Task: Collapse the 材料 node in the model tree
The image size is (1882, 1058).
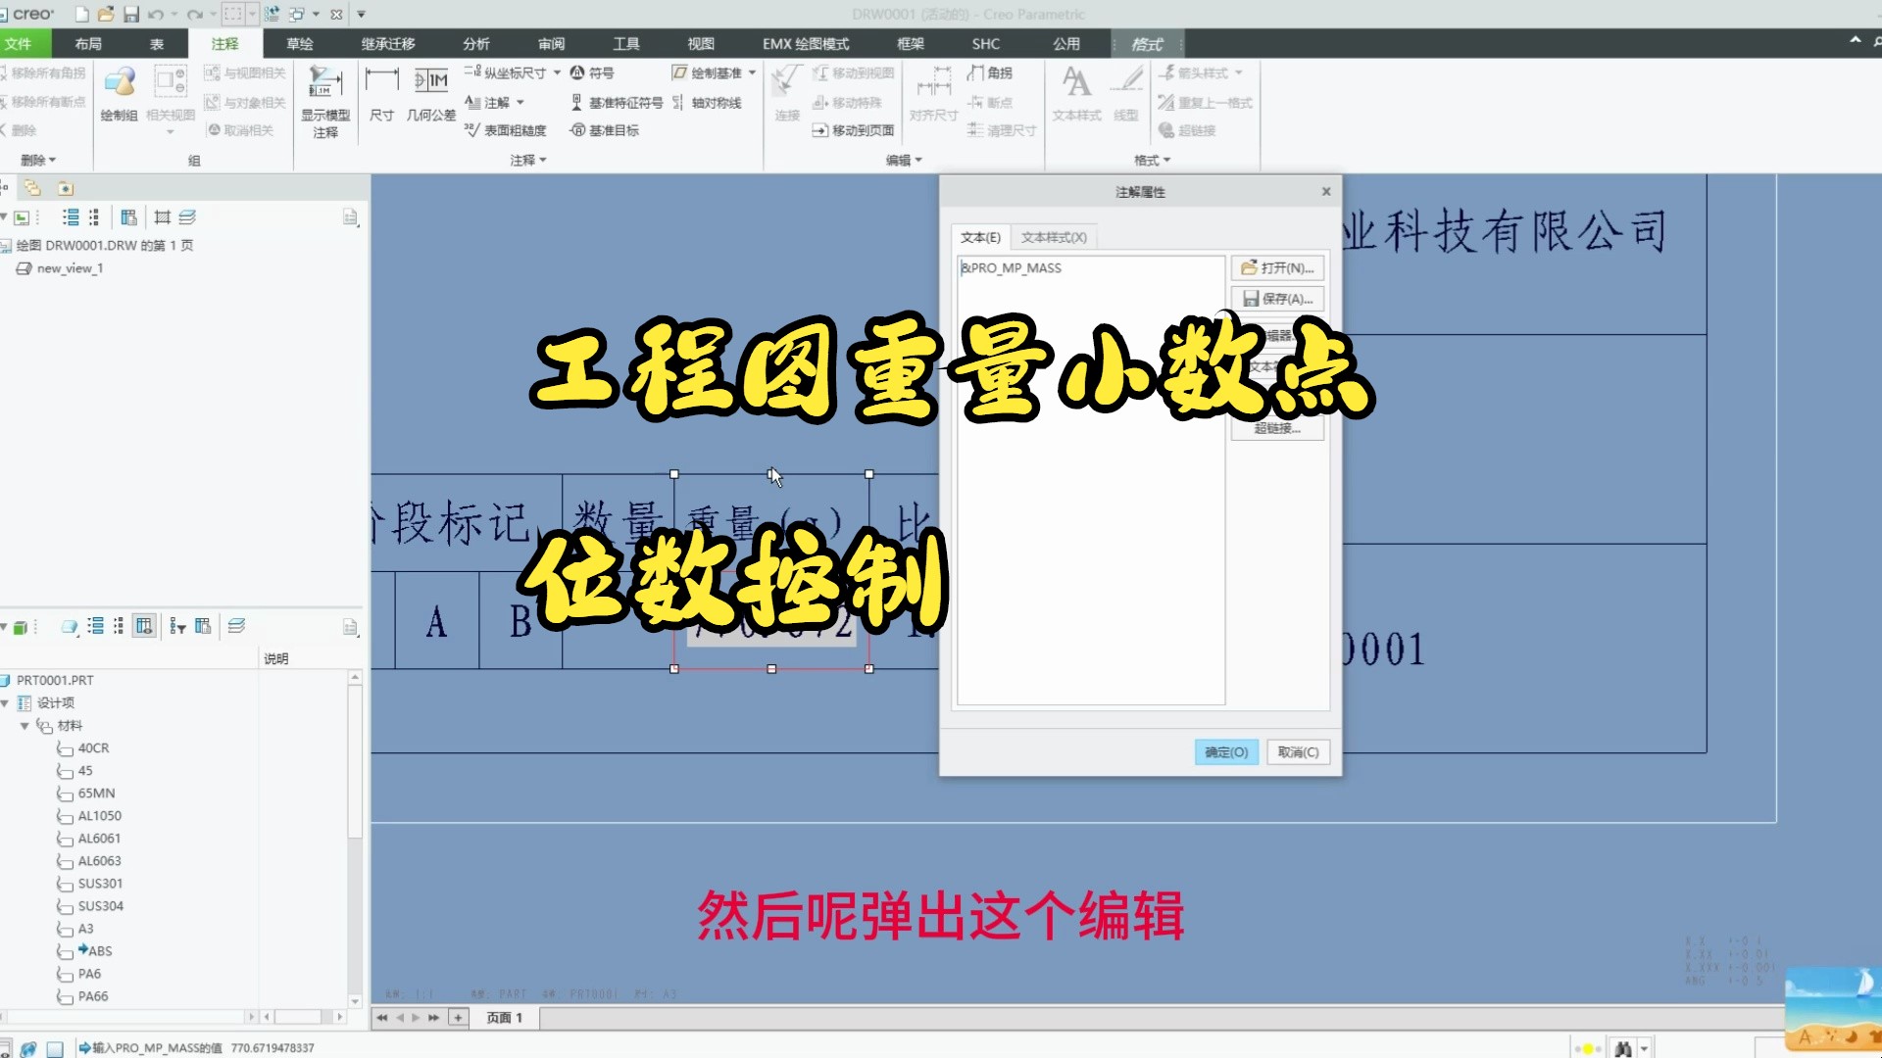Action: tap(25, 725)
